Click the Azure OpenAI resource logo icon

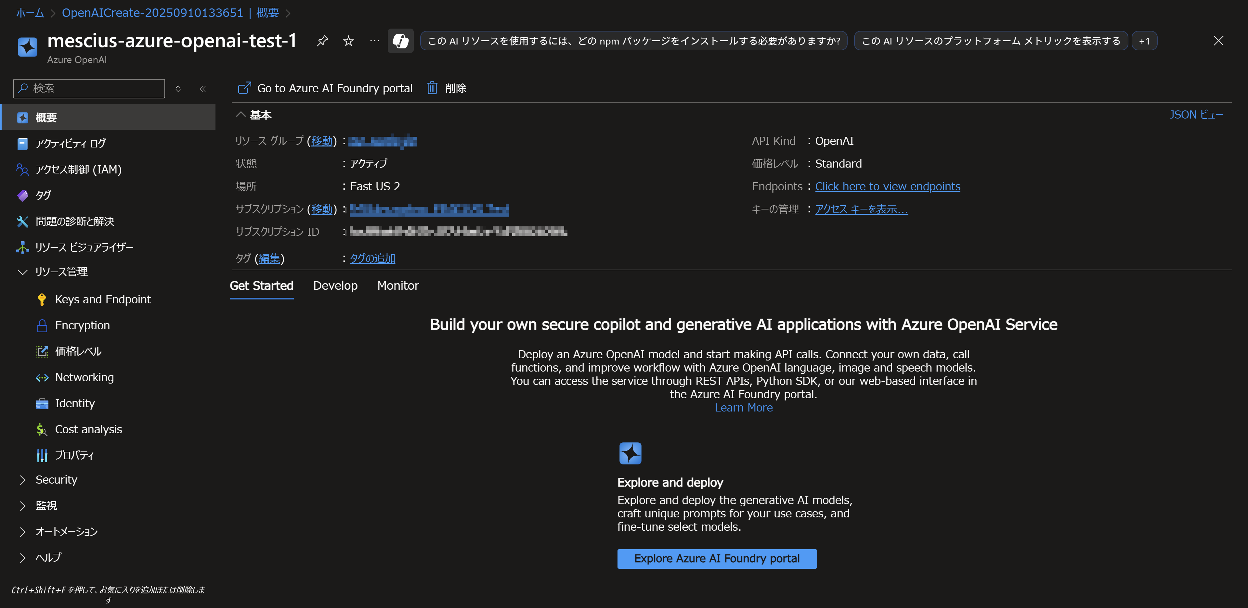(x=27, y=47)
